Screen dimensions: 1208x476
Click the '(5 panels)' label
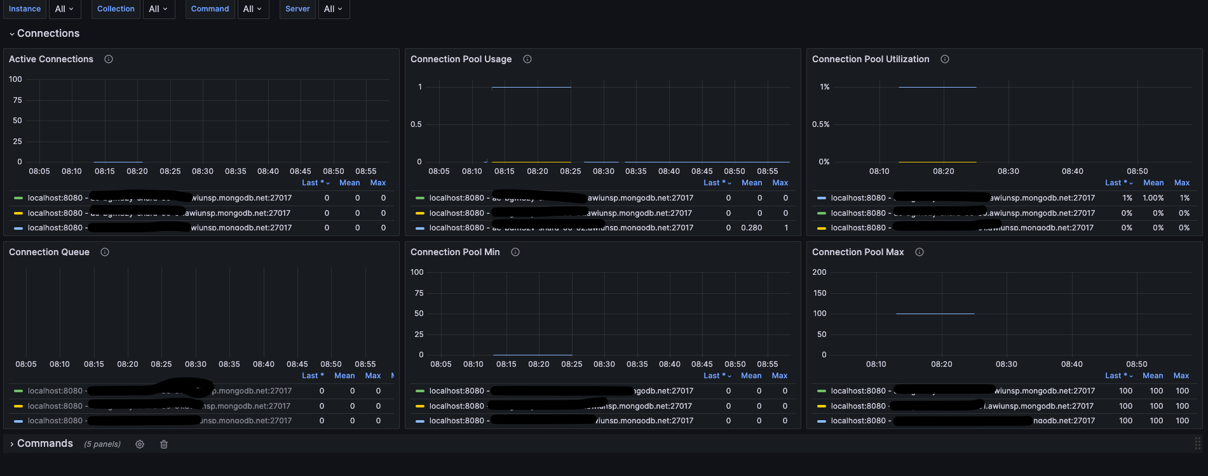tap(102, 444)
